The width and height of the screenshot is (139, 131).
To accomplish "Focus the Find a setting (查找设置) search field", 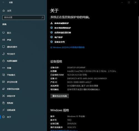I will point(23,17).
